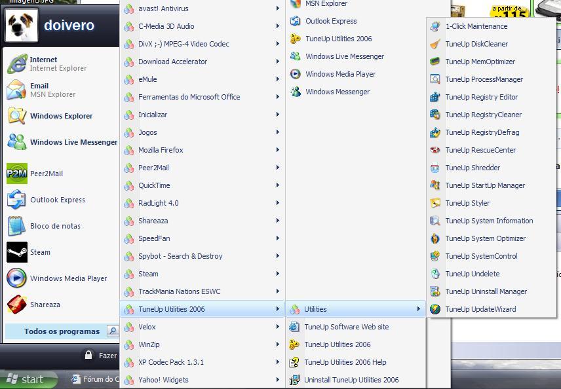This screenshot has width=561, height=389.
Task: Open 1-Click Maintenance icon
Action: [x=435, y=26]
